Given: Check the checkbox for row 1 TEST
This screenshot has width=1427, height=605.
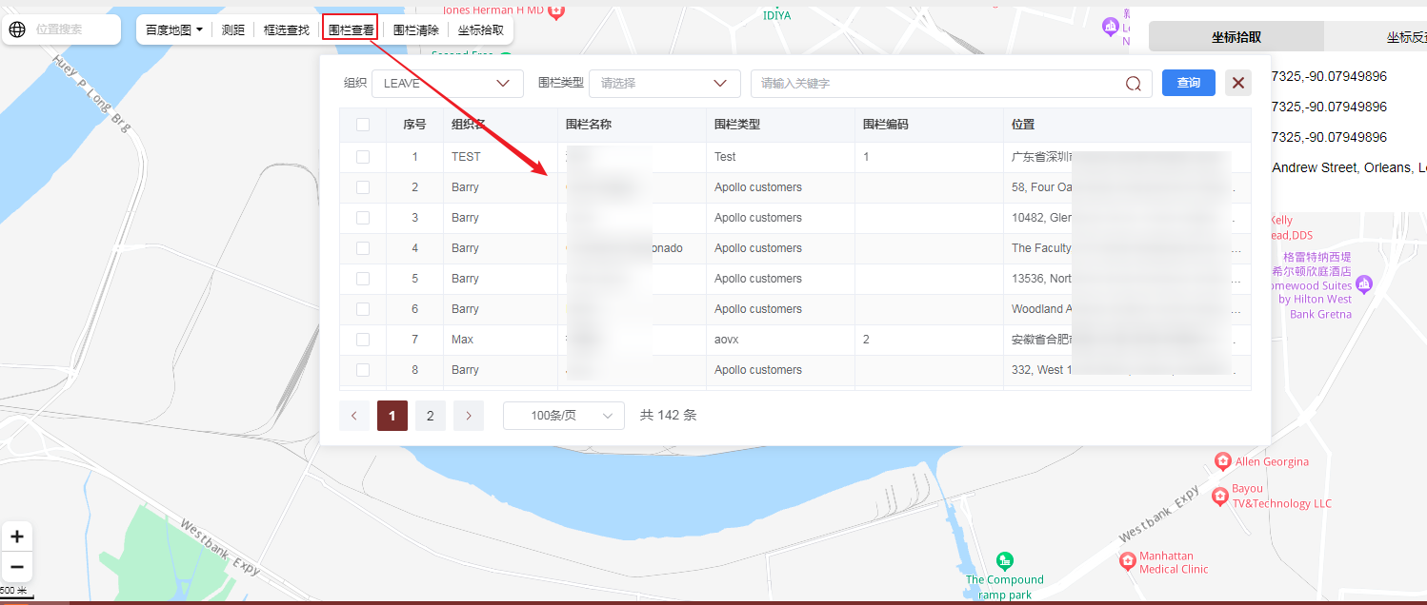Looking at the screenshot, I should [x=363, y=157].
